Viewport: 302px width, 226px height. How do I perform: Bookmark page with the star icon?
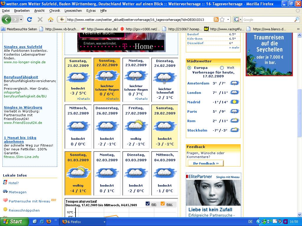point(222,19)
